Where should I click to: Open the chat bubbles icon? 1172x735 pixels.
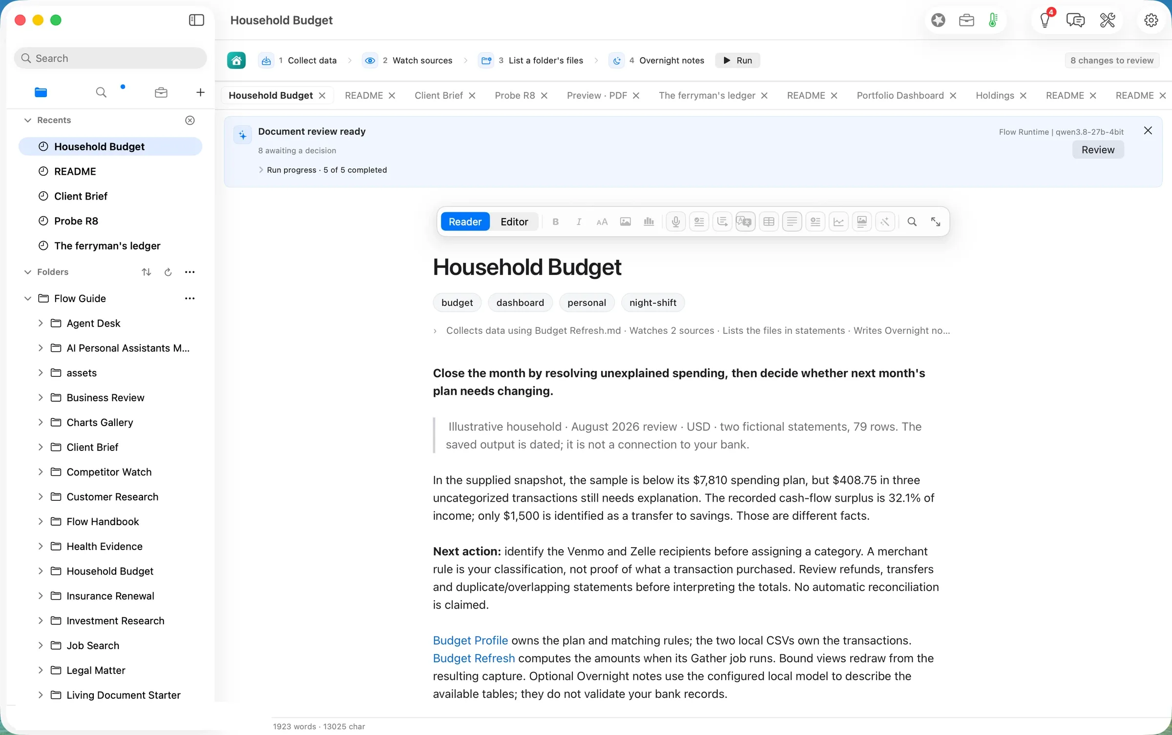[x=1075, y=20]
